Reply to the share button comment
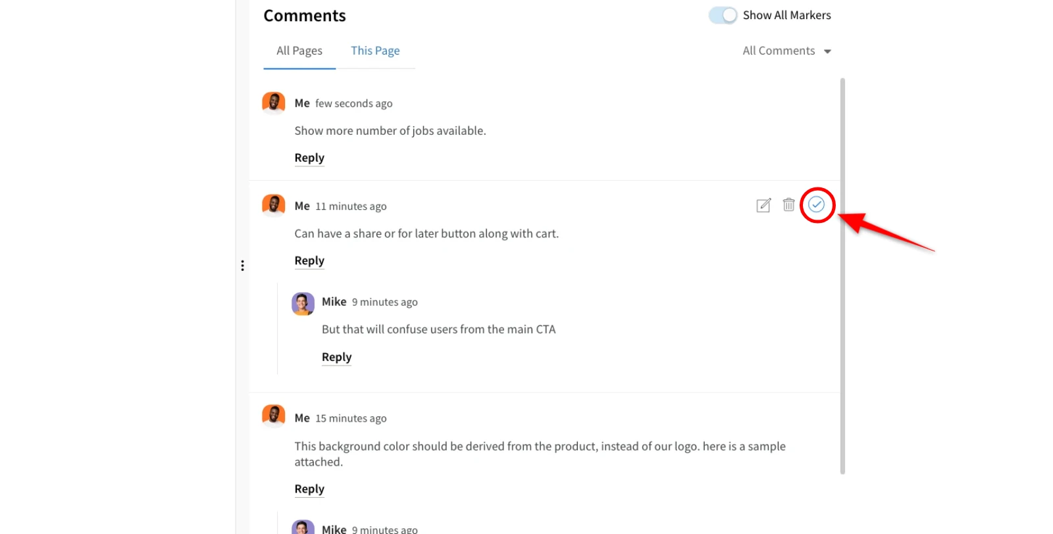The image size is (1053, 534). tap(309, 261)
